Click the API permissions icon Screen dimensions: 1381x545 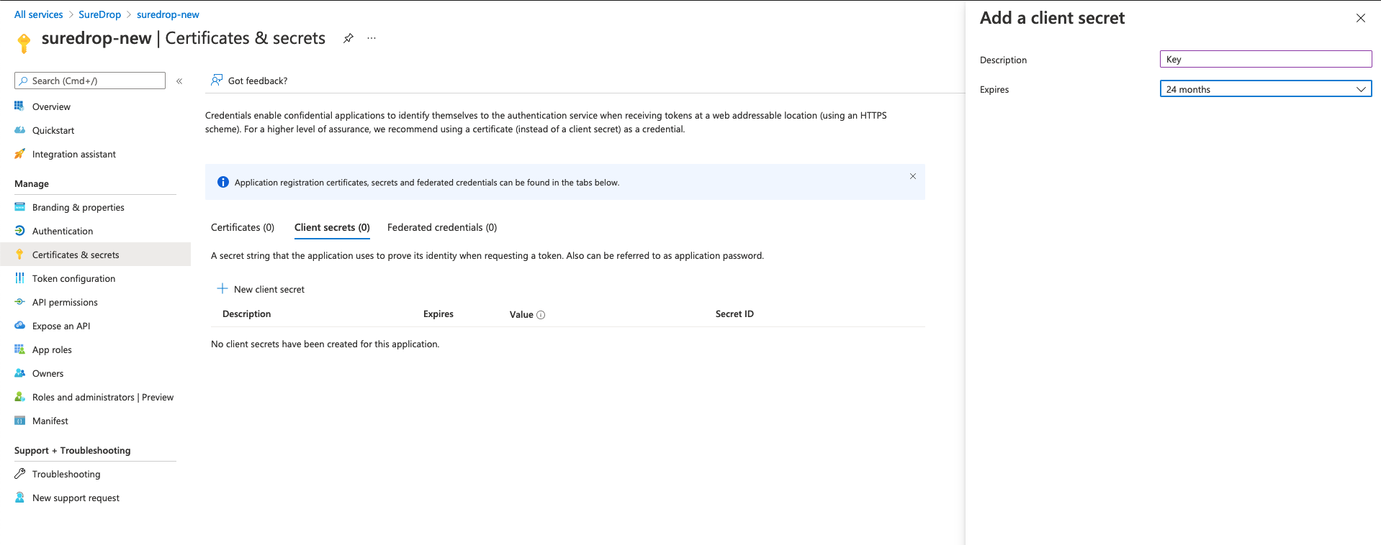click(19, 302)
